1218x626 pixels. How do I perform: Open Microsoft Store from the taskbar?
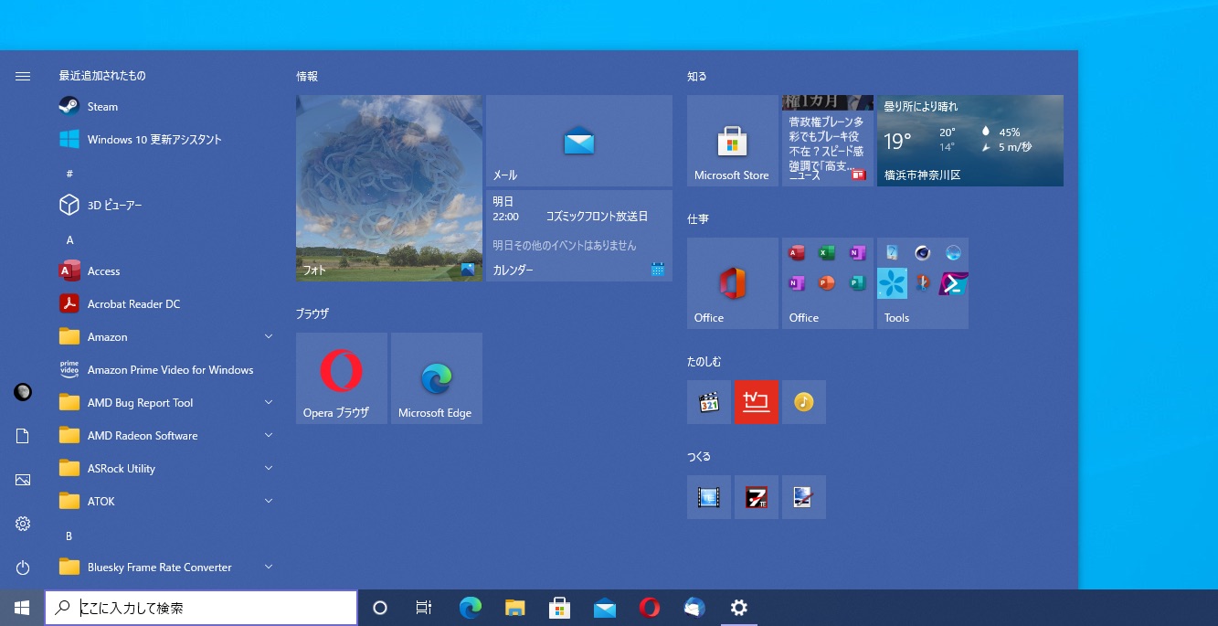pos(560,608)
